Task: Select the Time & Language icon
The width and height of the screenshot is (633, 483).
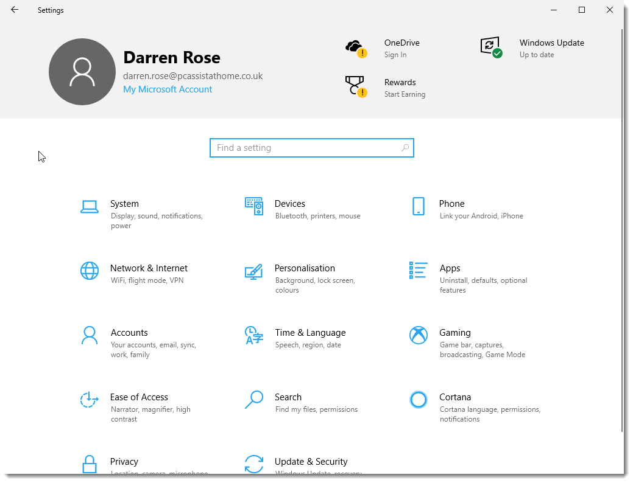Action: click(253, 335)
